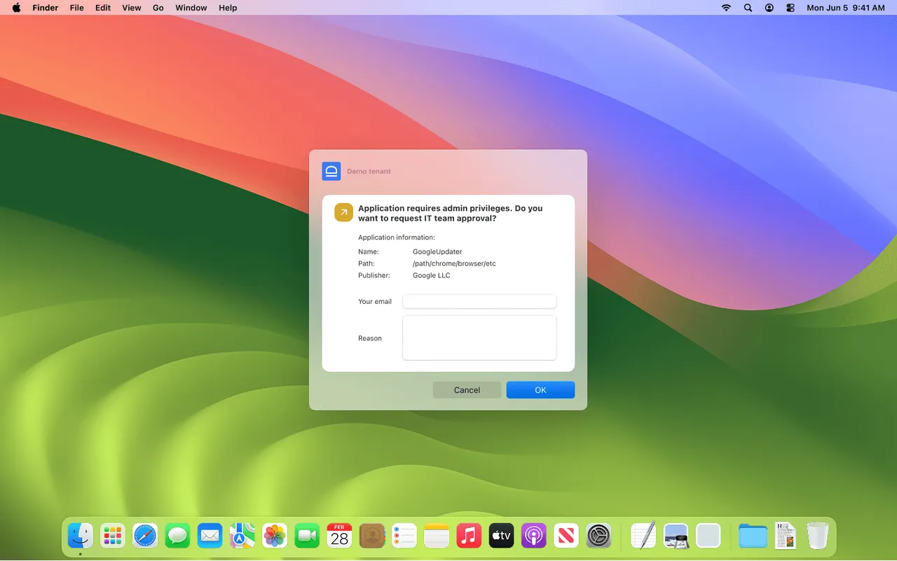Open Apple TV from the dock
897x561 pixels.
(x=501, y=537)
